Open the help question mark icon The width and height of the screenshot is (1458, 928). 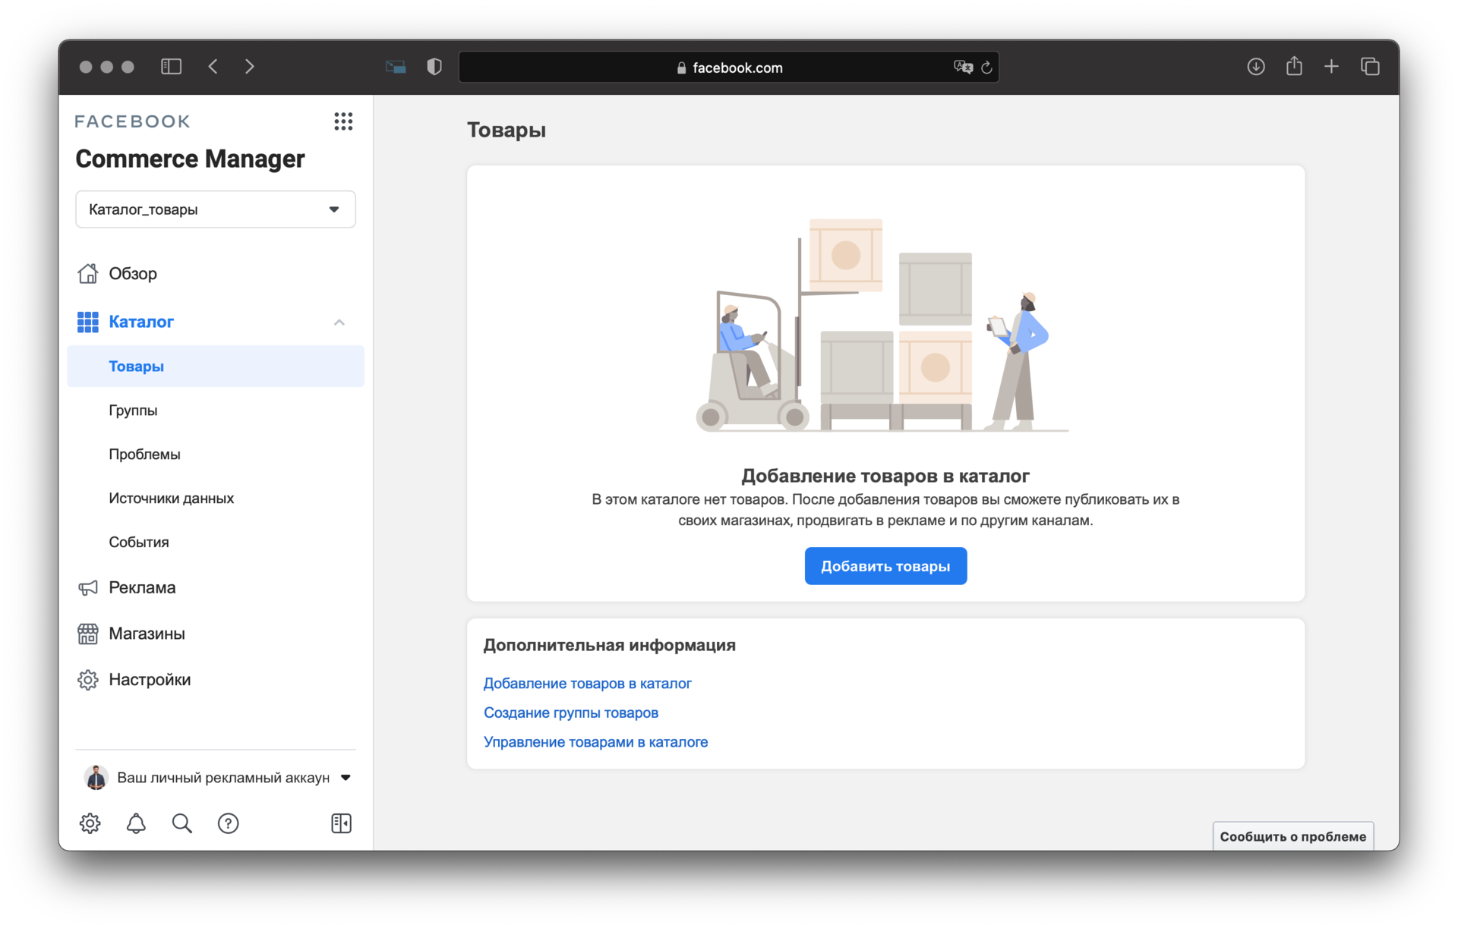[x=228, y=823]
